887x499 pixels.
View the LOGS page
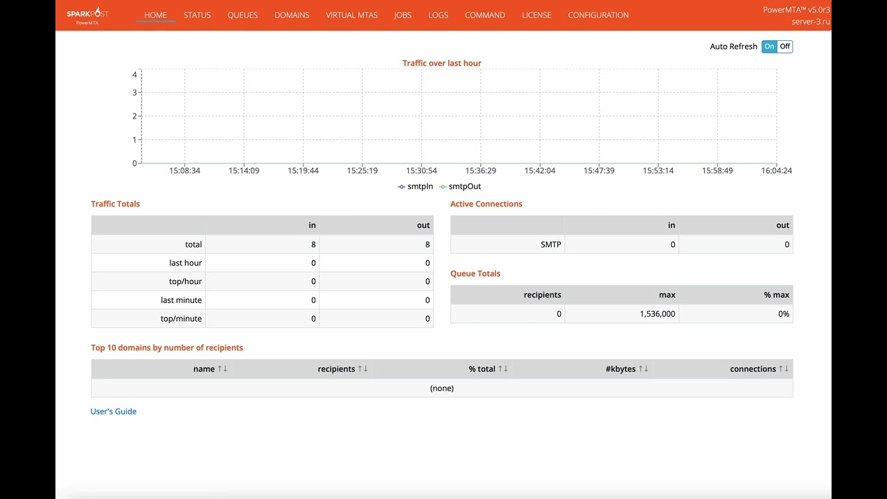[x=438, y=15]
